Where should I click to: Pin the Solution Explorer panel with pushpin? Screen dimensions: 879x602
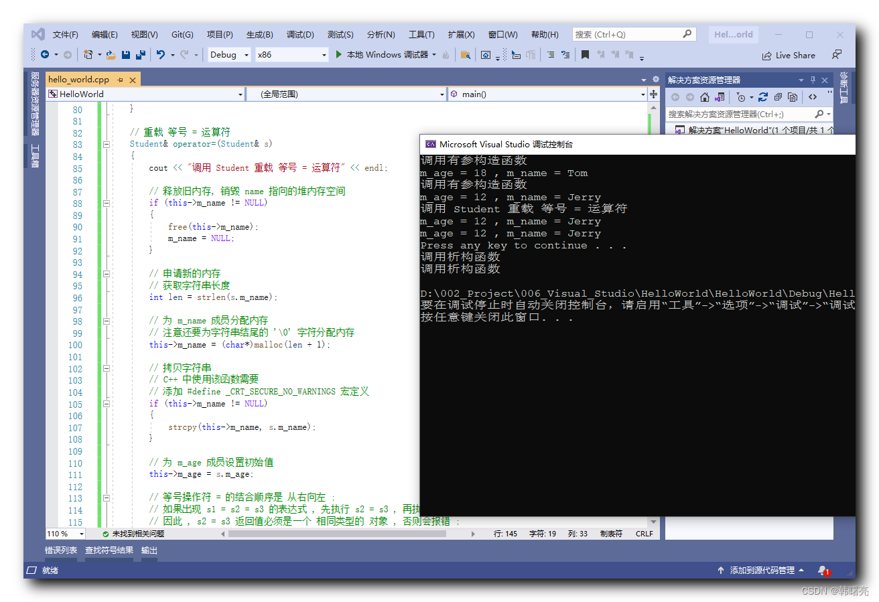813,80
